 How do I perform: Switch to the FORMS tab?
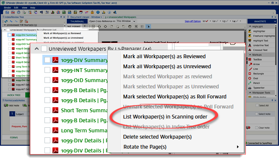[x=14, y=137]
